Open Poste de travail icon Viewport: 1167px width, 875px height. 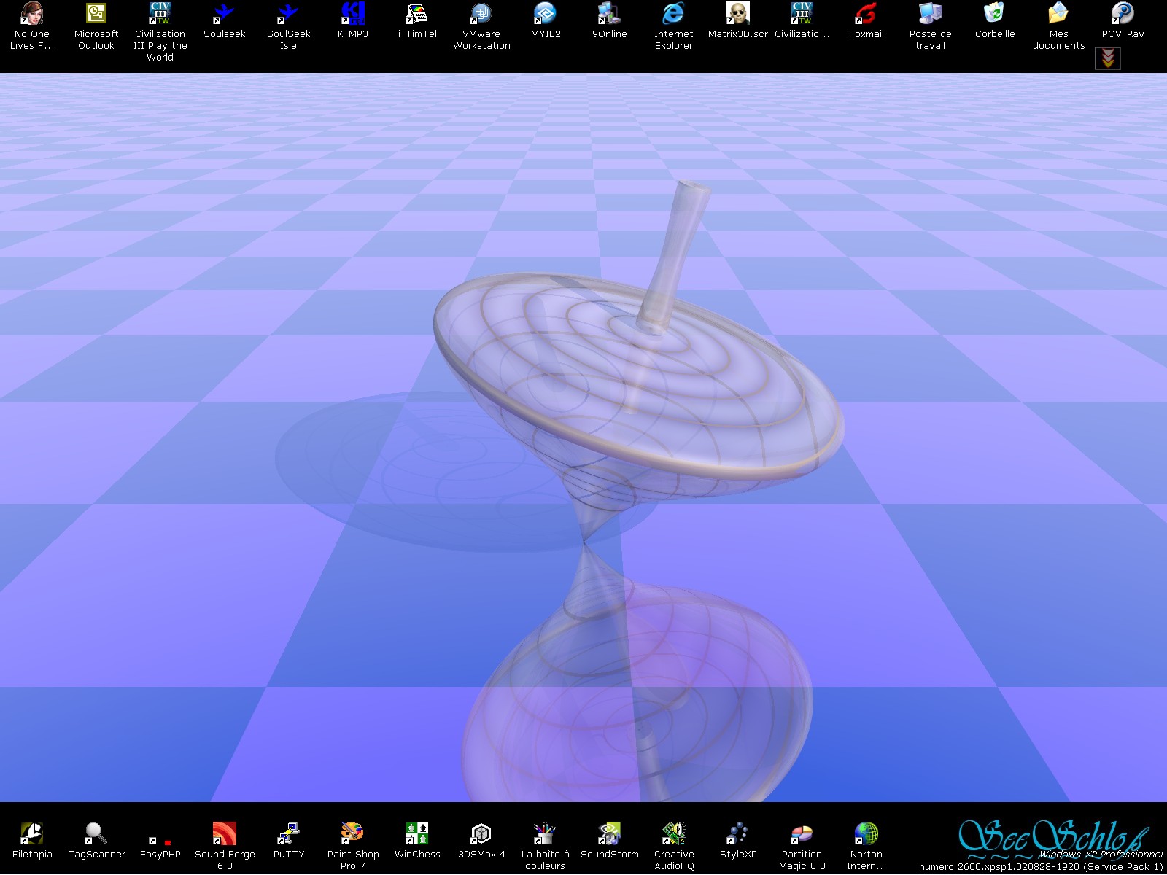[930, 13]
